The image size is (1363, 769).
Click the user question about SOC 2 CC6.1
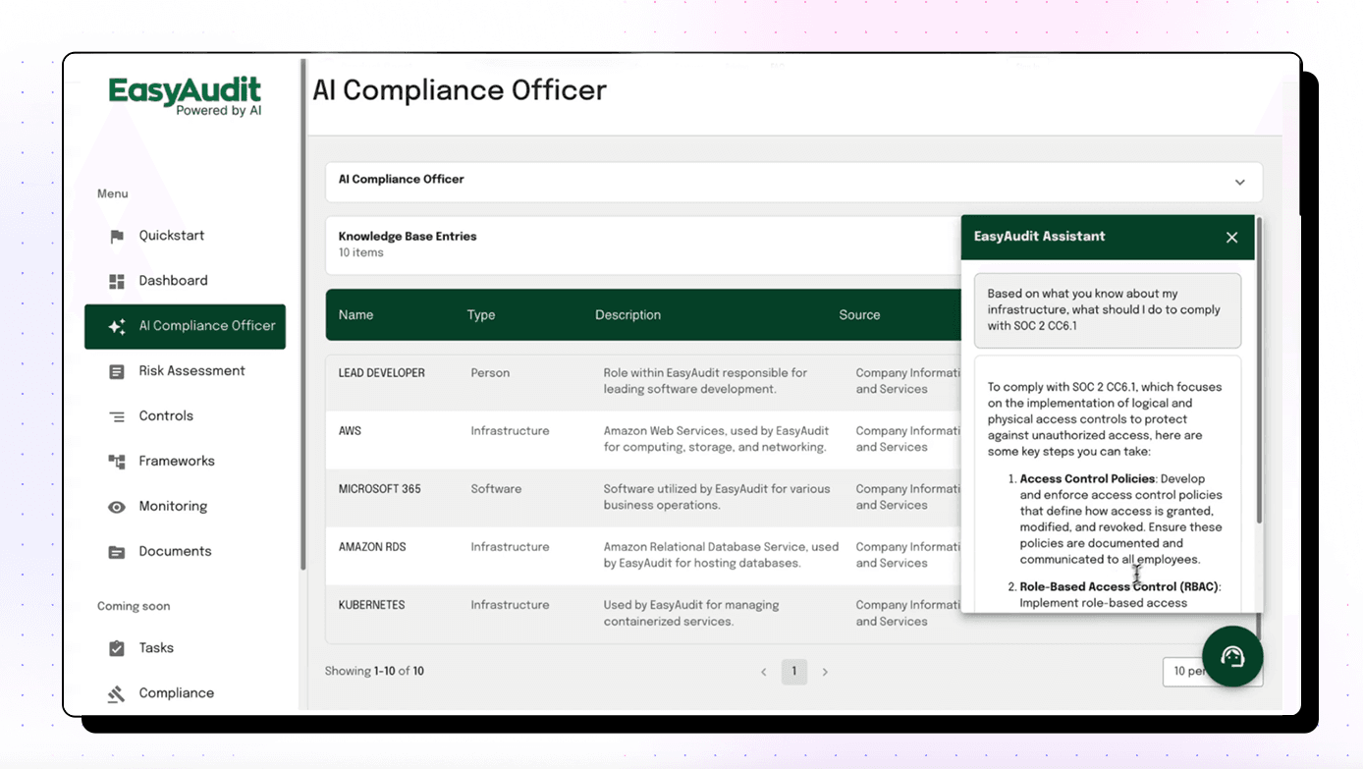click(1108, 310)
